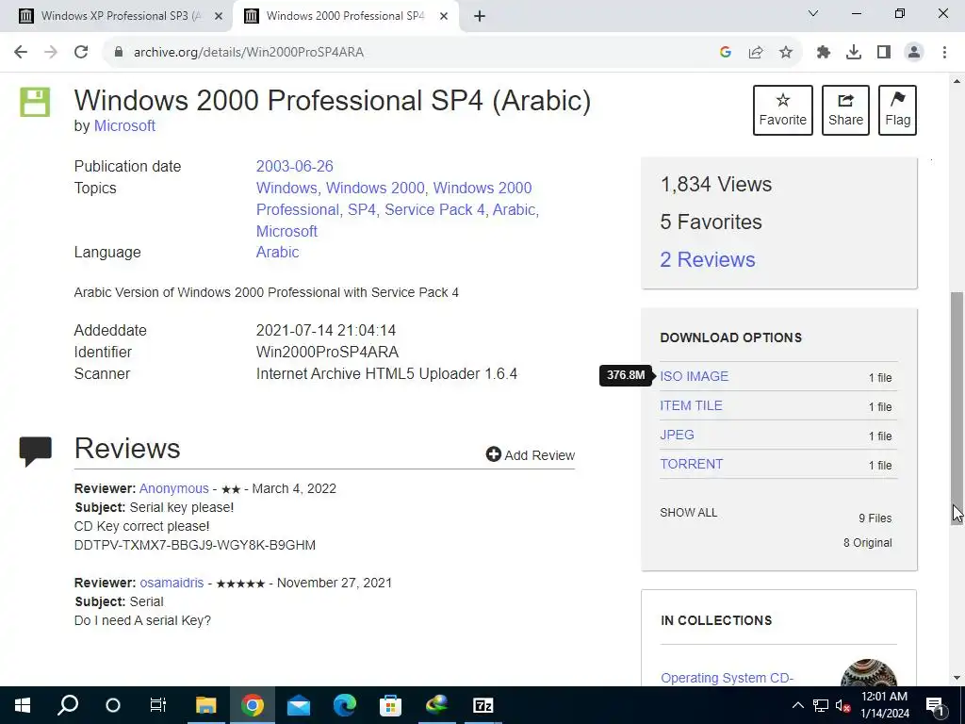Click the Add Review button
This screenshot has height=724, width=965.
531,455
